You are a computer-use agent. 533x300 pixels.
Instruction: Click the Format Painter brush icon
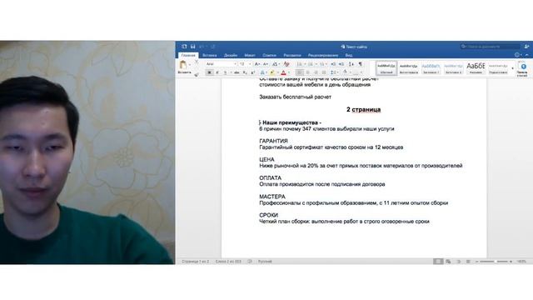[x=197, y=74]
